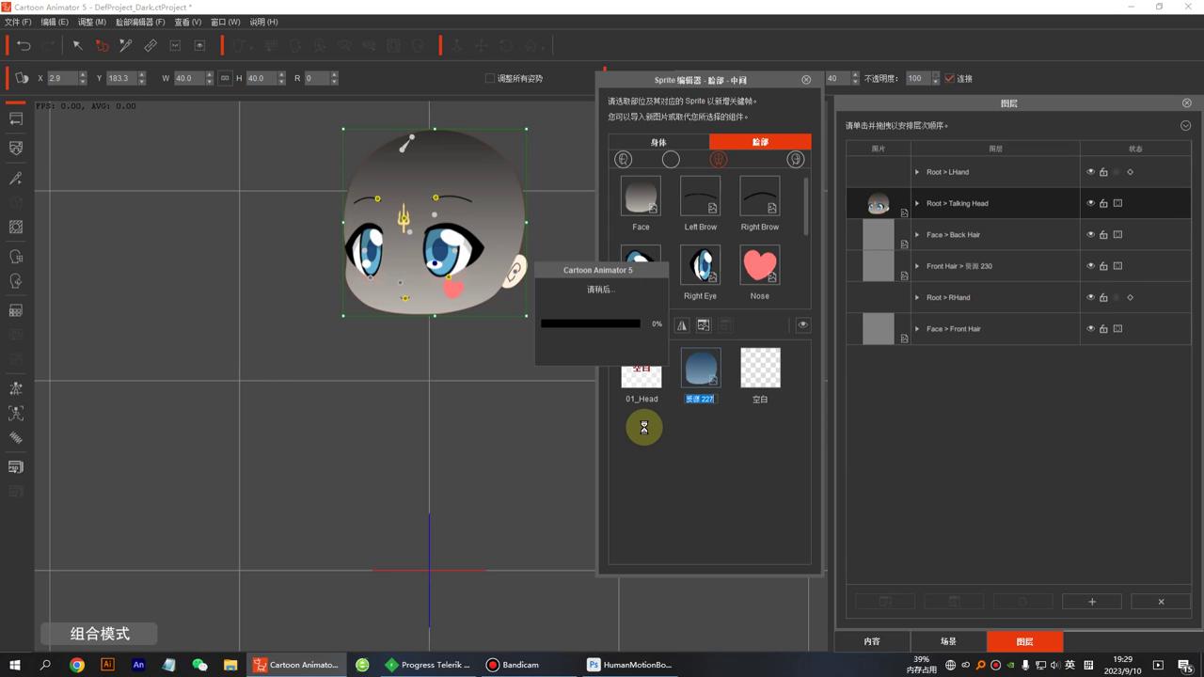Enable the 调整所有姿势 checkbox
The image size is (1204, 677).
tap(489, 78)
